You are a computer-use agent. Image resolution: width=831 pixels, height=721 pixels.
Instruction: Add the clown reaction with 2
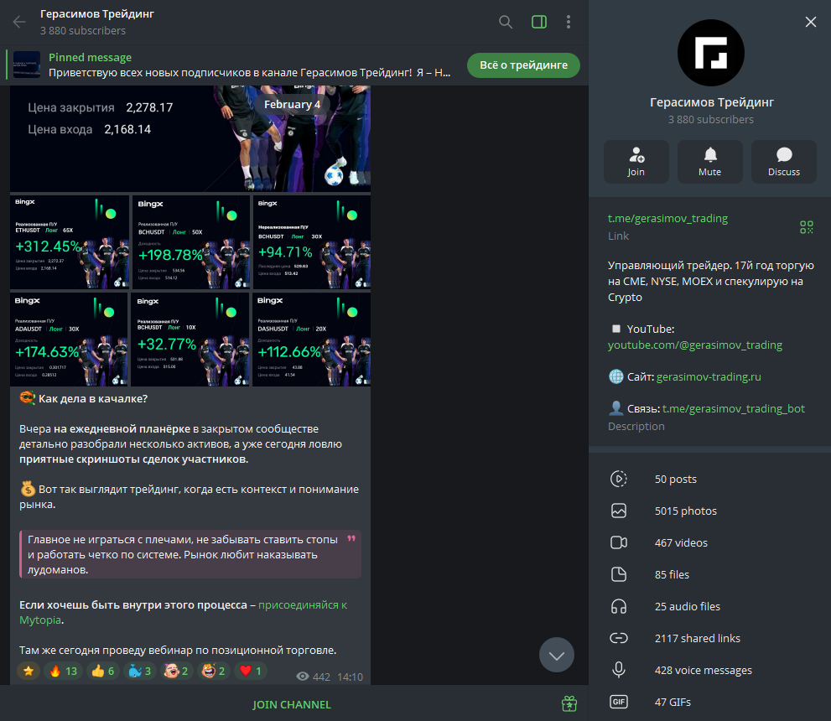[176, 672]
